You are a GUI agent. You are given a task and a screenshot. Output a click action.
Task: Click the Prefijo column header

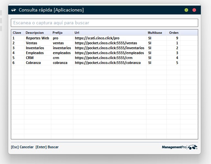[x=58, y=33]
